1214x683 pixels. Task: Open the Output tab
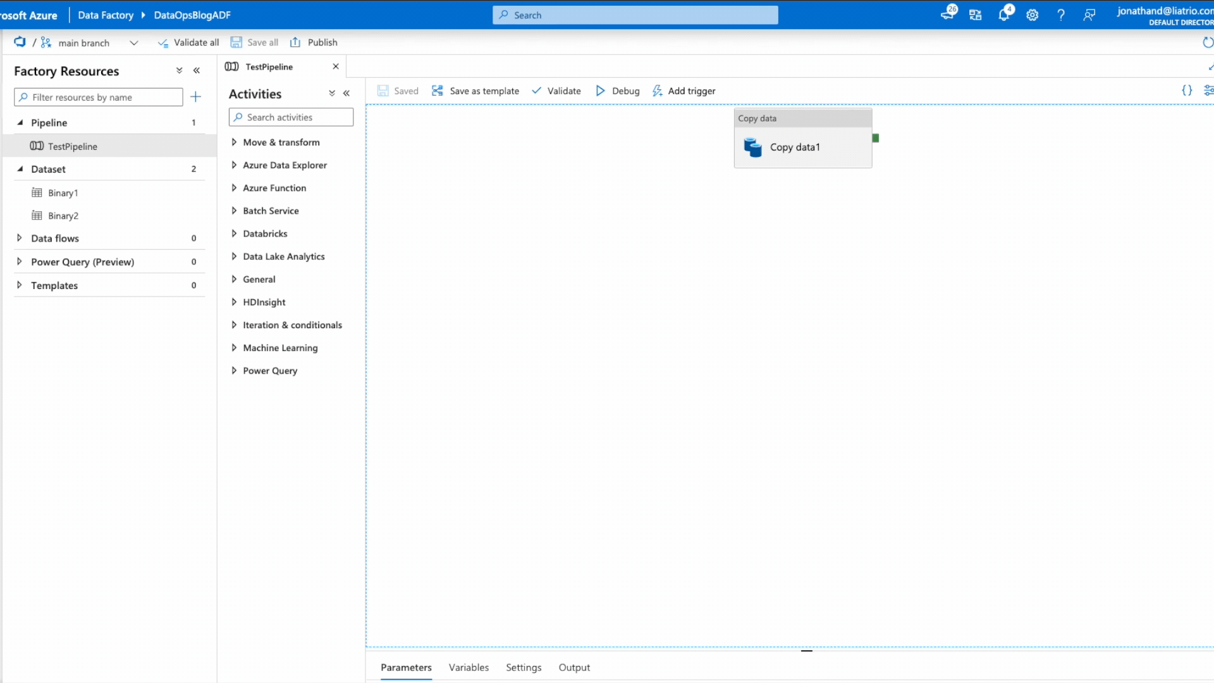point(574,668)
